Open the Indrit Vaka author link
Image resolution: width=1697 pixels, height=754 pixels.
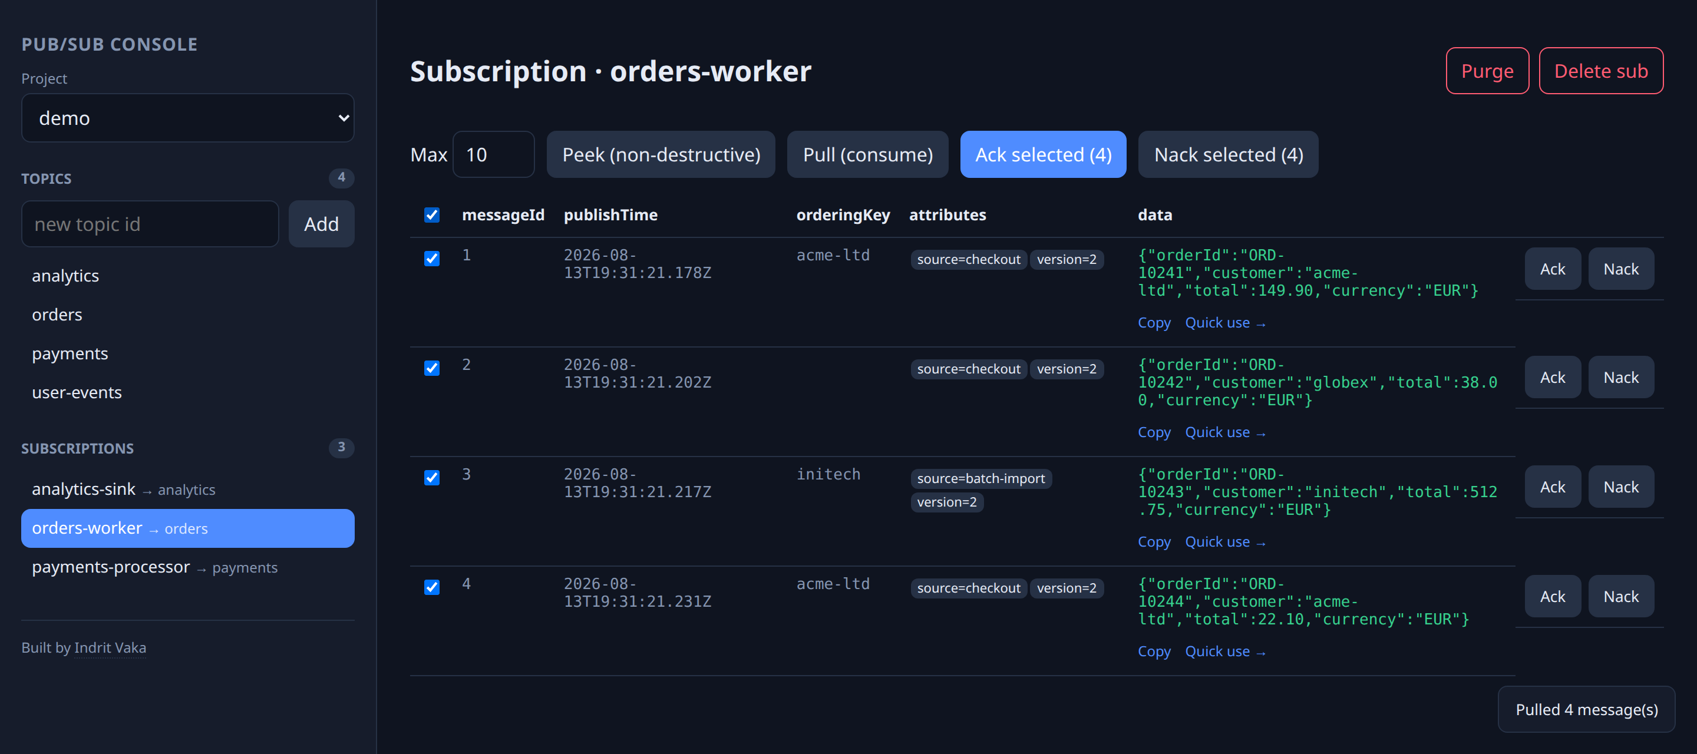tap(110, 647)
